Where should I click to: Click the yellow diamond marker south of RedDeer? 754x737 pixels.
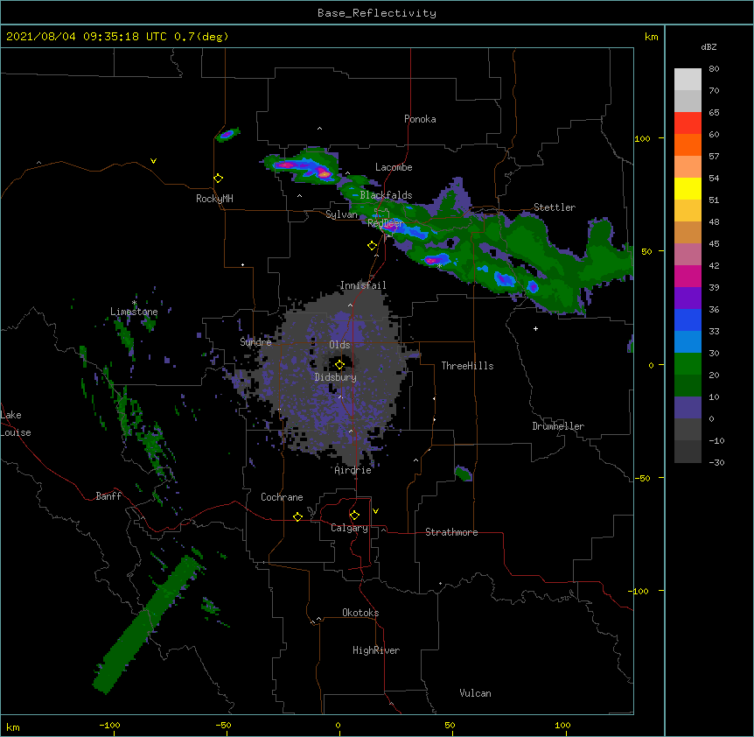(x=373, y=246)
